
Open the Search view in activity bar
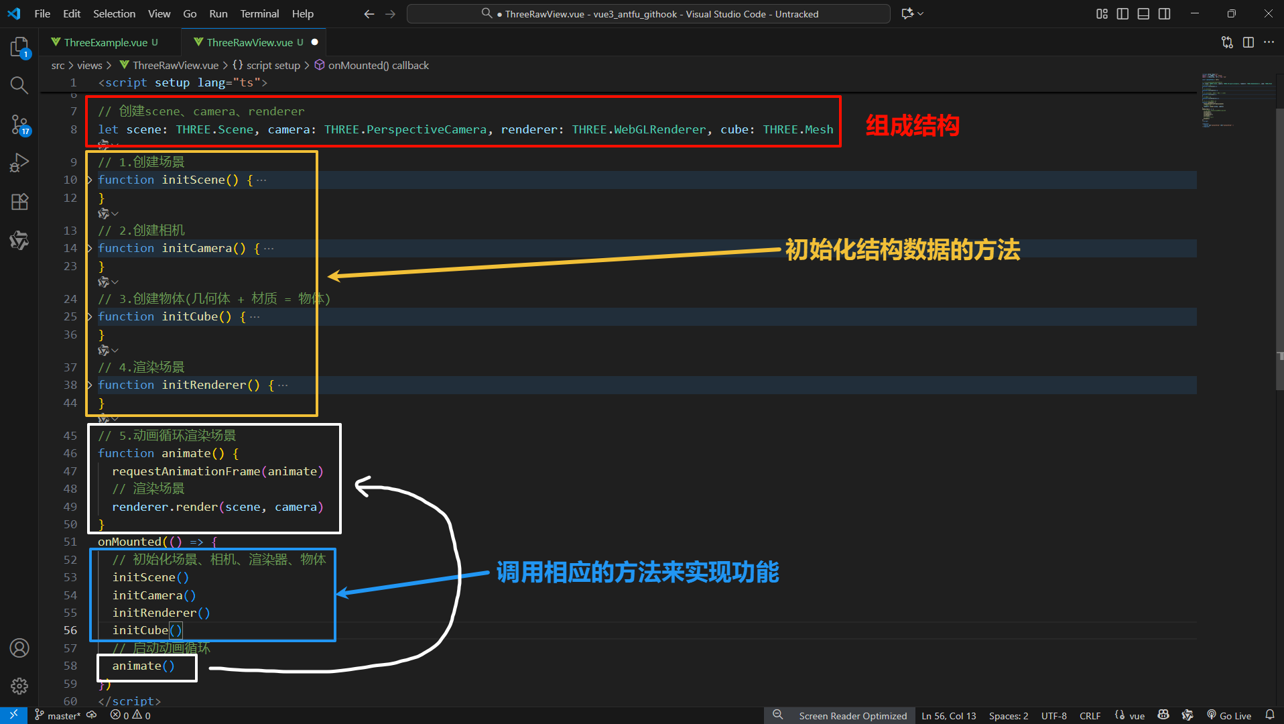click(19, 85)
